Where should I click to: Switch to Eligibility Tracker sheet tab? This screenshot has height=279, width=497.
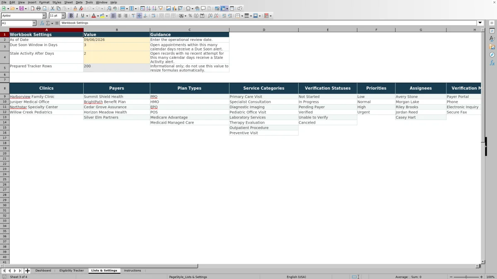pos(72,271)
